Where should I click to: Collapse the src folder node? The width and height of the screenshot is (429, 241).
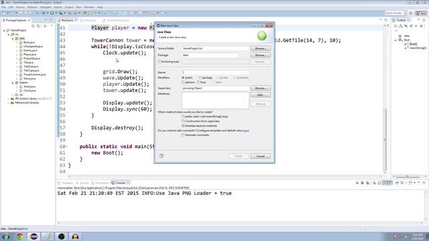[x=9, y=34]
